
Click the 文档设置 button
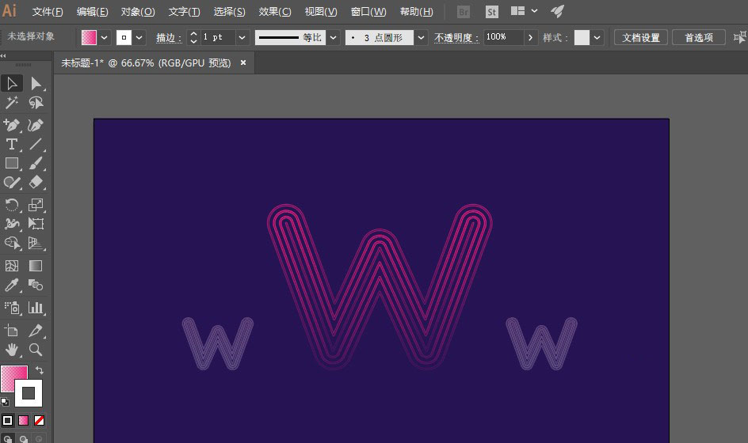641,38
